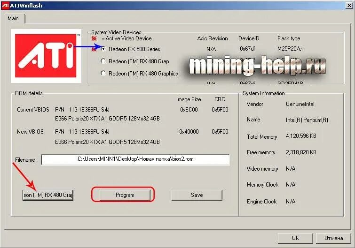Screen dimensions: 355x248
Task: Open the Main tab
Action: 13,18
